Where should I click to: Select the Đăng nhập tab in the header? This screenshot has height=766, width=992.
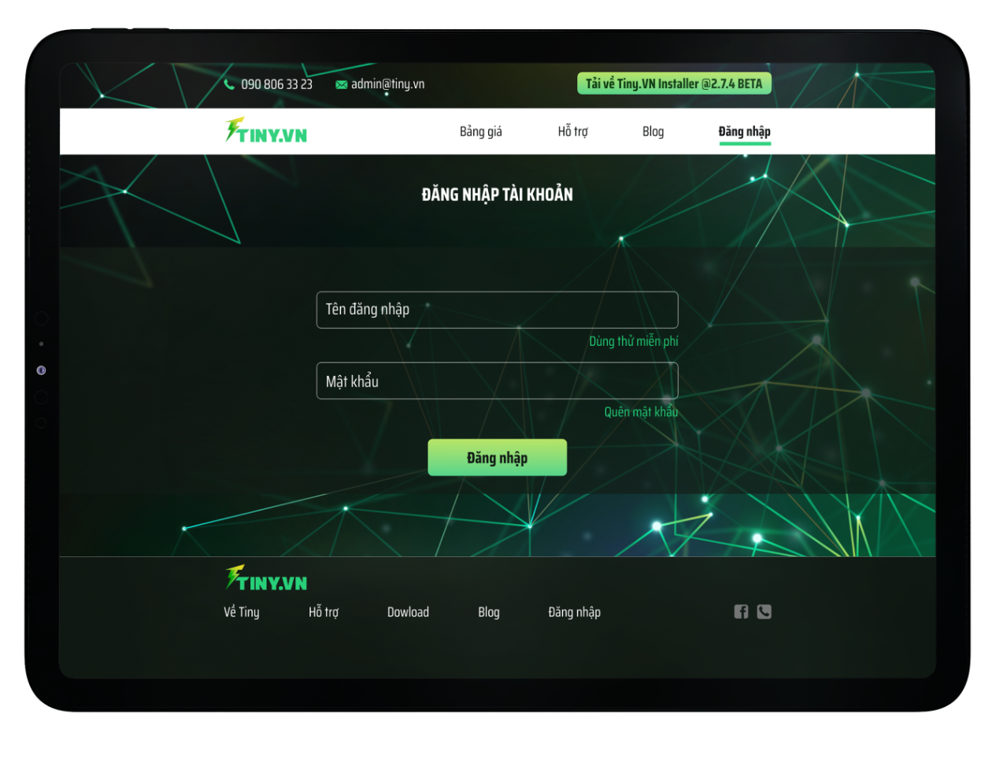[x=744, y=132]
